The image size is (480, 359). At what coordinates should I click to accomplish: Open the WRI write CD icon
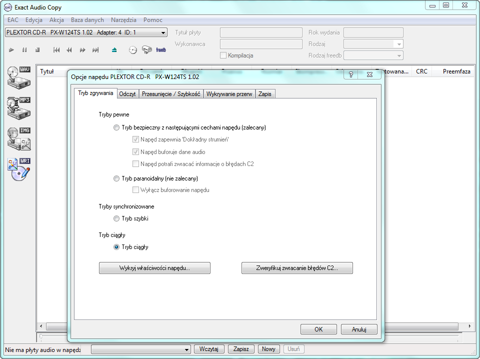click(19, 169)
